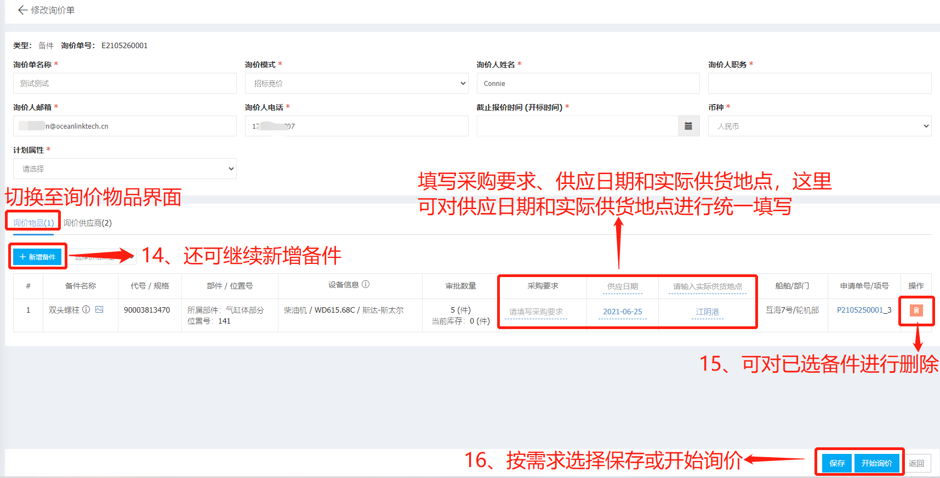Click the 江阴港 supply location field in row 1

(707, 312)
